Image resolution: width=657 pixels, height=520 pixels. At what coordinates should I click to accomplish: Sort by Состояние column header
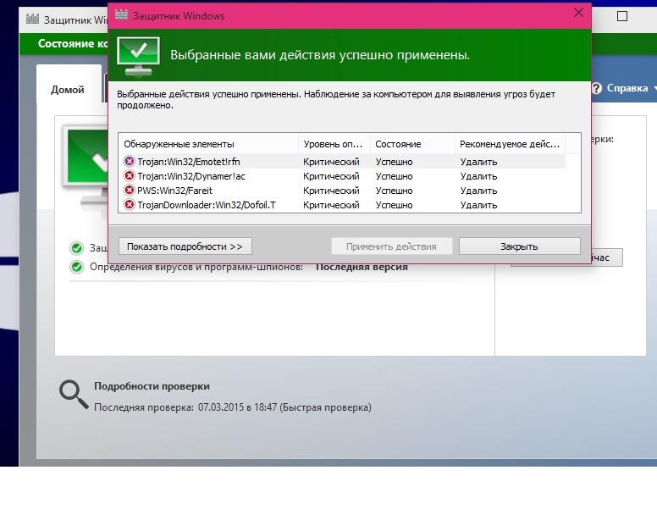click(x=412, y=144)
